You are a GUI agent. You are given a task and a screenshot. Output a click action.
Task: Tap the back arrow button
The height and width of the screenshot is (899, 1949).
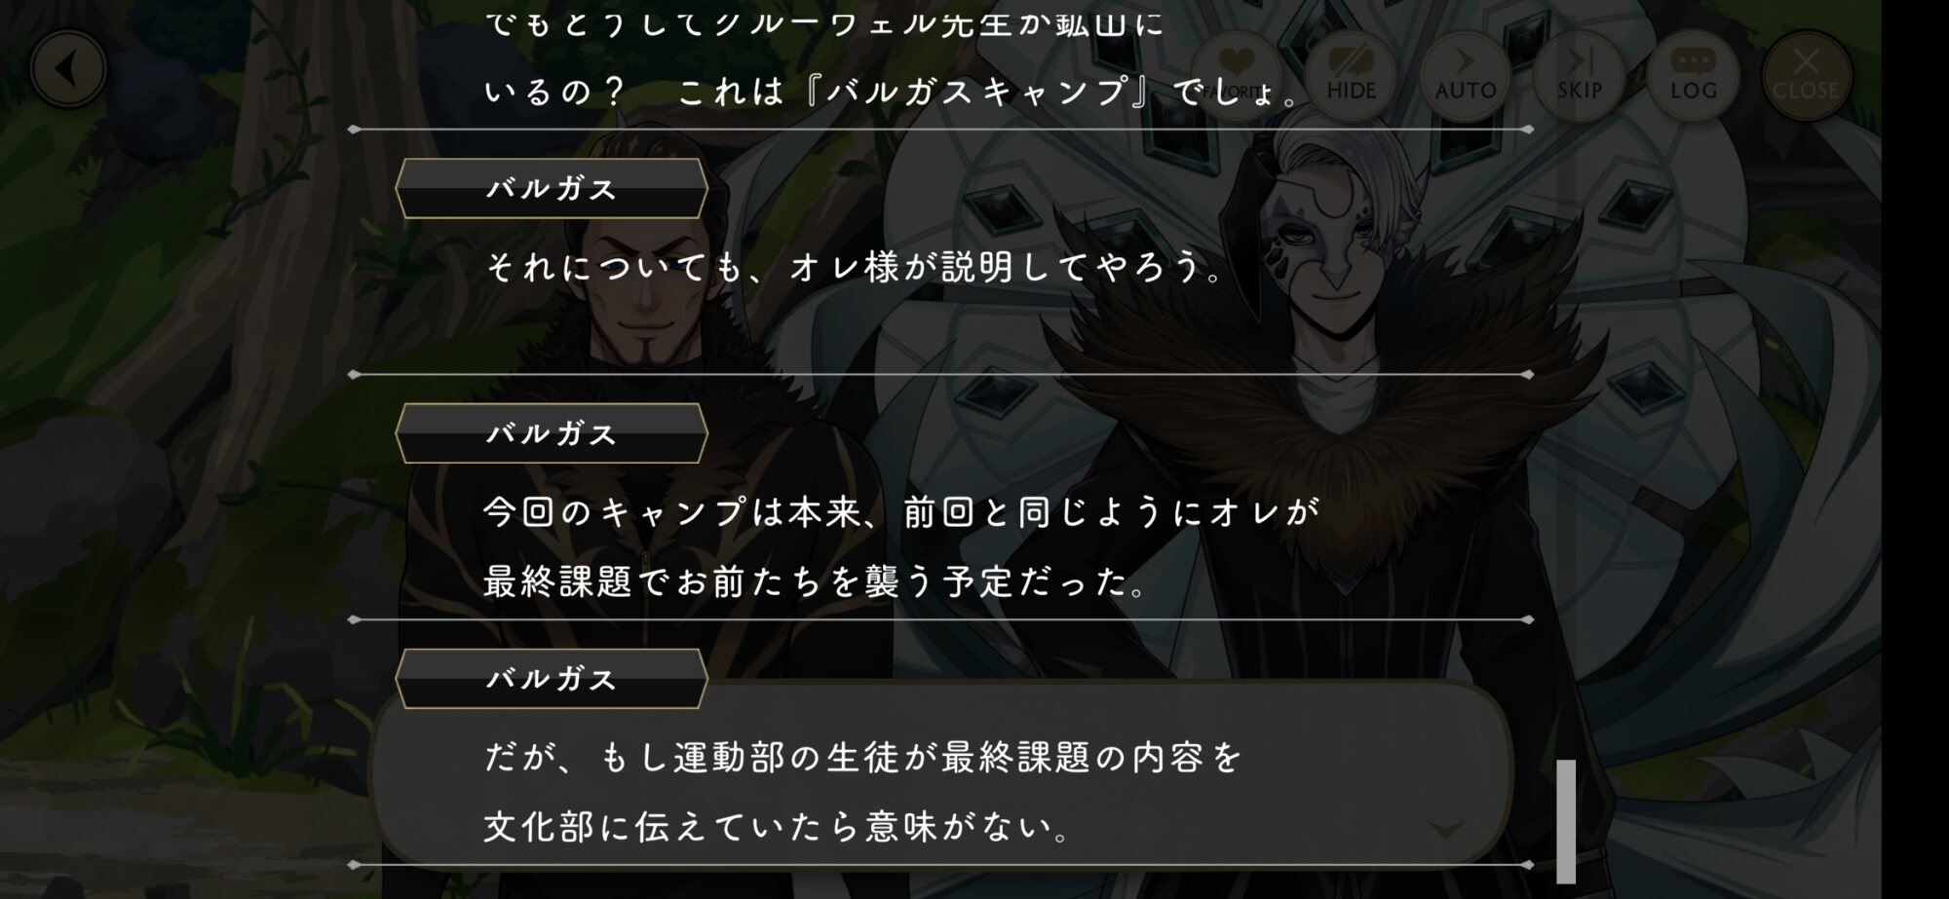click(x=67, y=69)
